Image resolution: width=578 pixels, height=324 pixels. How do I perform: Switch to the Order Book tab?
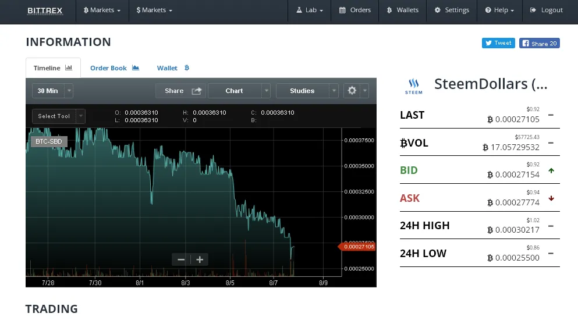115,67
